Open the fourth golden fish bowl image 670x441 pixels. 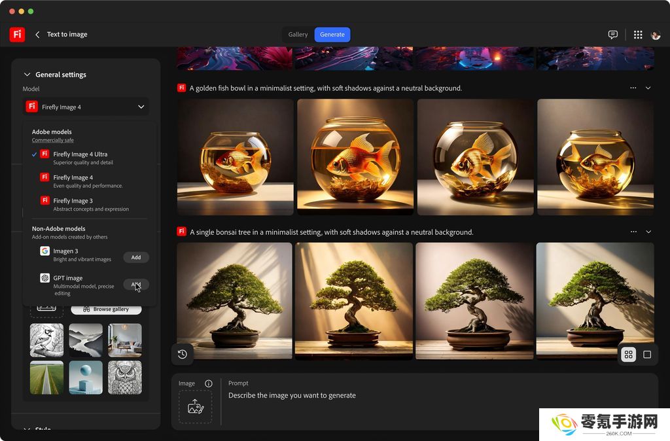point(595,157)
